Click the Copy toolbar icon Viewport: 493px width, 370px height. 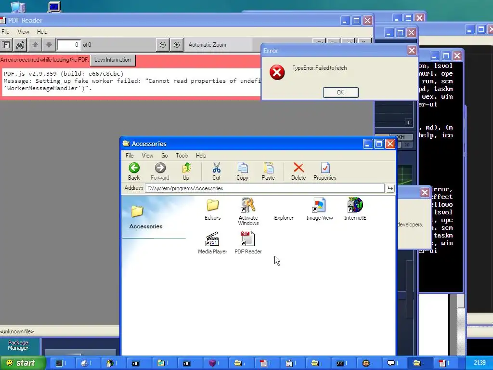pos(243,172)
